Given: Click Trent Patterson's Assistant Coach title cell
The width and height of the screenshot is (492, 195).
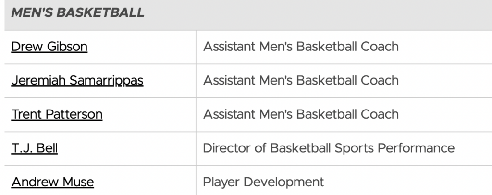Looking at the screenshot, I should coord(301,114).
